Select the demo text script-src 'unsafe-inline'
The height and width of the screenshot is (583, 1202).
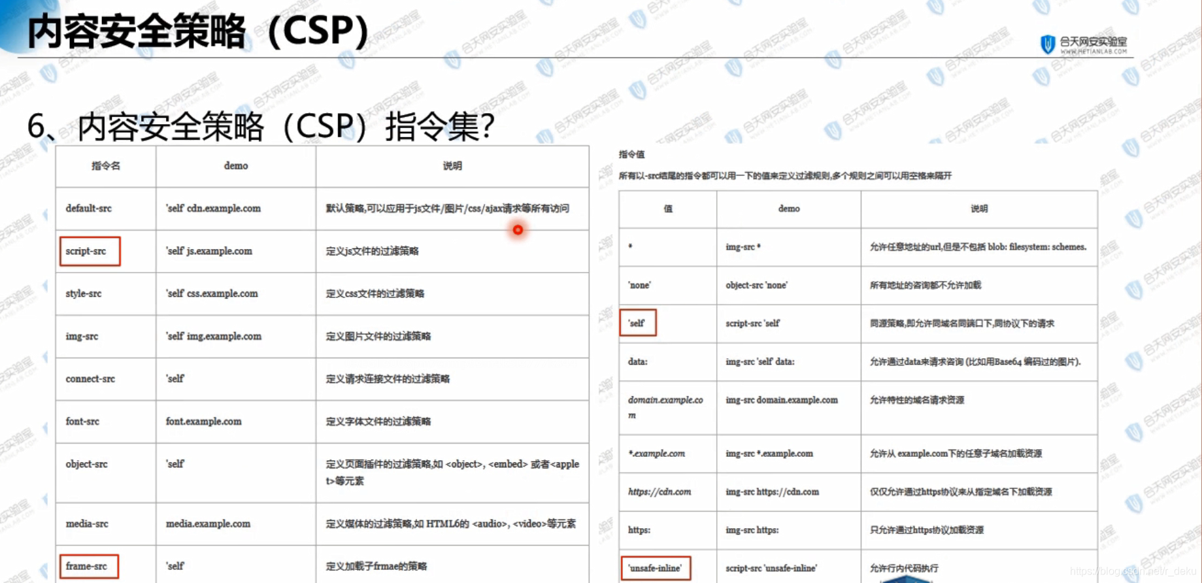[771, 568]
